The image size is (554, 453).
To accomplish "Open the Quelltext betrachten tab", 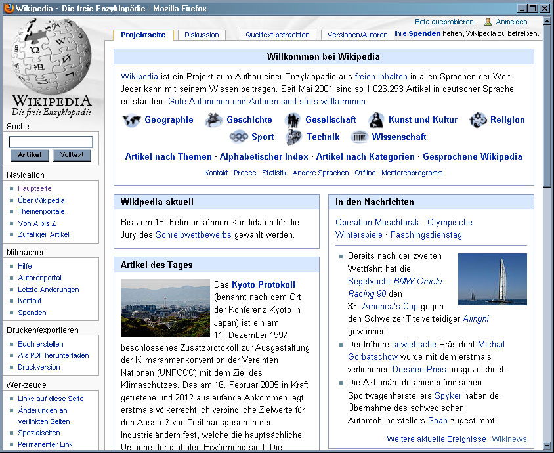I will click(278, 35).
